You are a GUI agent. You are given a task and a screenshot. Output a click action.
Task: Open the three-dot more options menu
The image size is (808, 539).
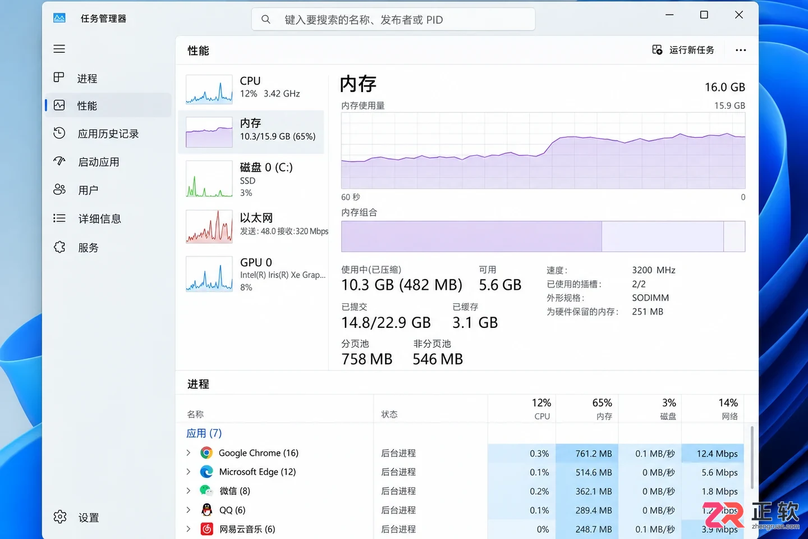point(741,50)
